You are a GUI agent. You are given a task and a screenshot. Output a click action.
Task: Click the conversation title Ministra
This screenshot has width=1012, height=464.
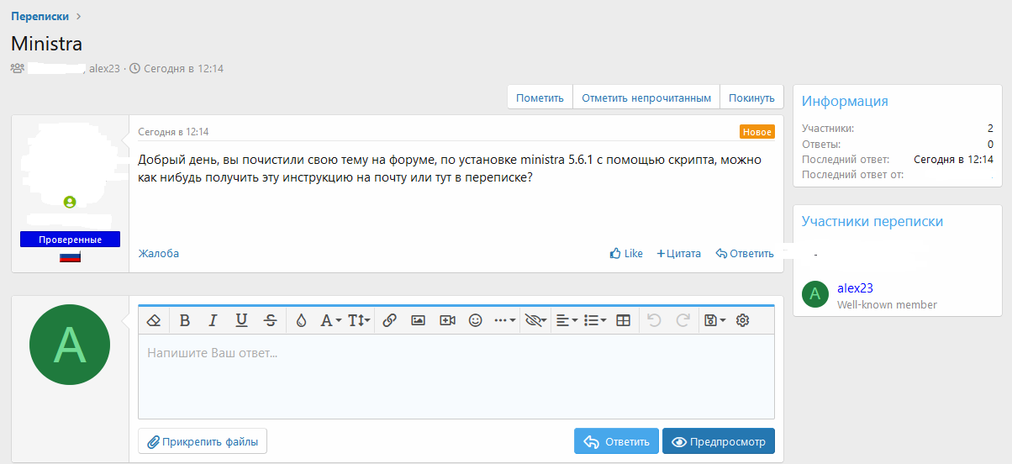click(x=46, y=44)
